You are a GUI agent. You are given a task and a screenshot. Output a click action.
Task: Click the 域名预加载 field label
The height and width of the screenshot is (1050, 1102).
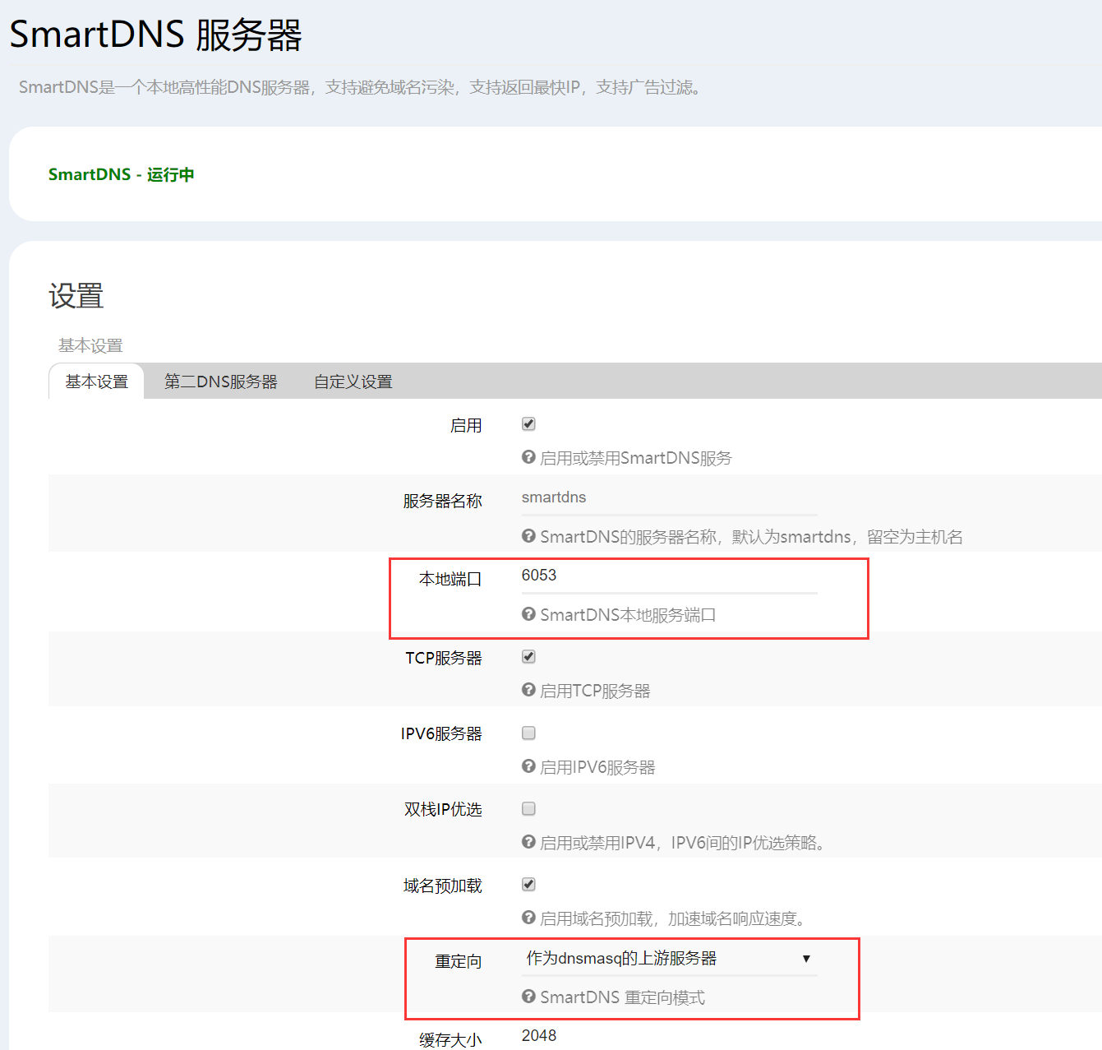(443, 886)
